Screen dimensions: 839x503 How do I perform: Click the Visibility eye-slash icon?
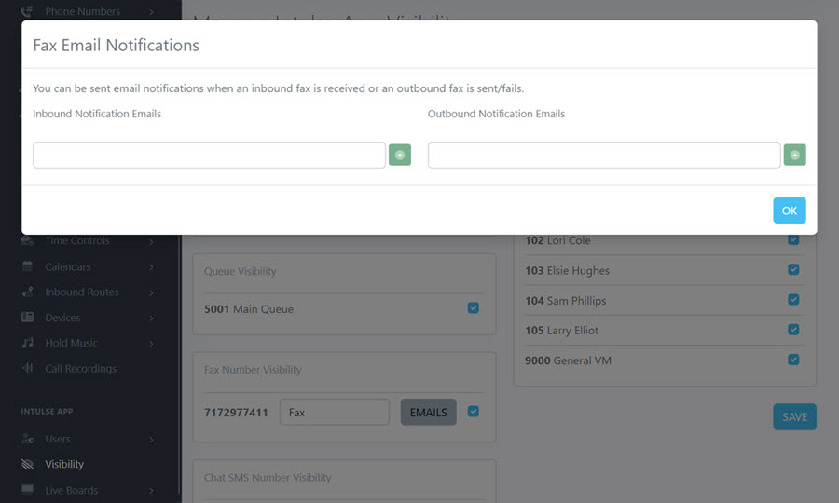coord(27,464)
